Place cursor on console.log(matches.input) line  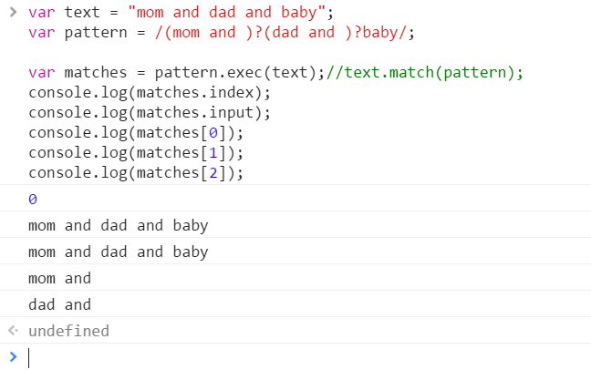pos(150,113)
